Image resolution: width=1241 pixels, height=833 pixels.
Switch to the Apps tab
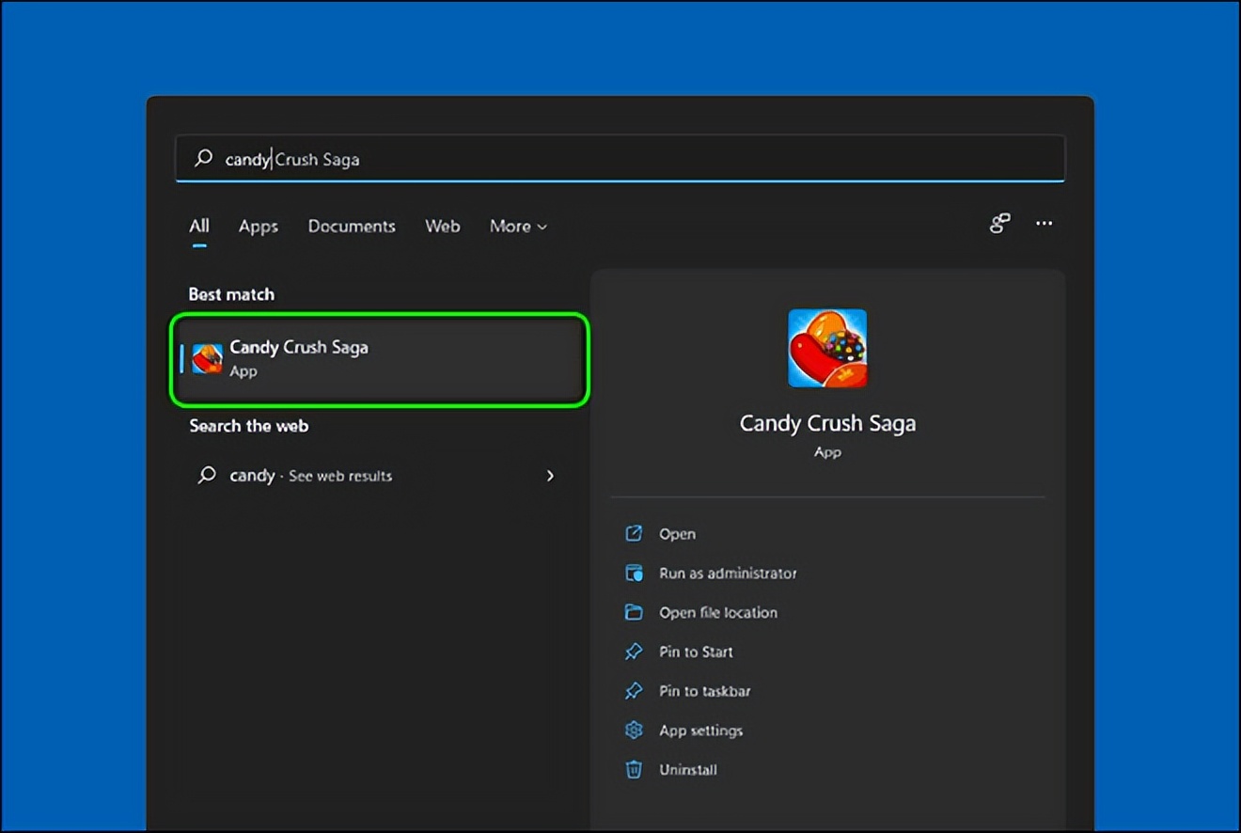(258, 227)
